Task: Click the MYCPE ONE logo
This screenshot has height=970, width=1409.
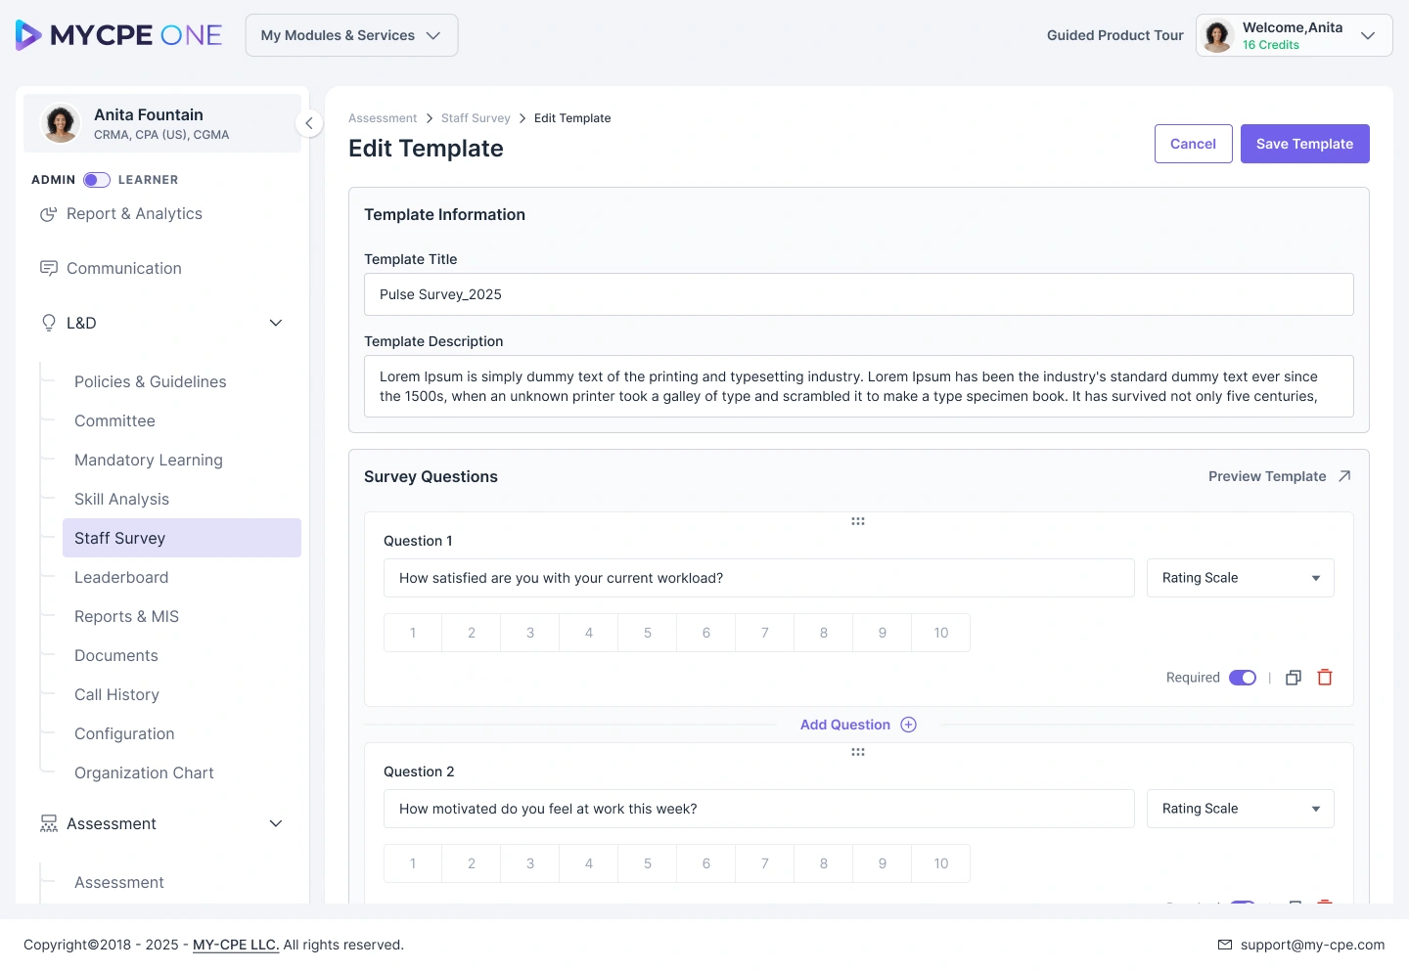Action: point(118,35)
